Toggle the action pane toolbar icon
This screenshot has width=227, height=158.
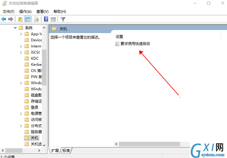click(53, 19)
